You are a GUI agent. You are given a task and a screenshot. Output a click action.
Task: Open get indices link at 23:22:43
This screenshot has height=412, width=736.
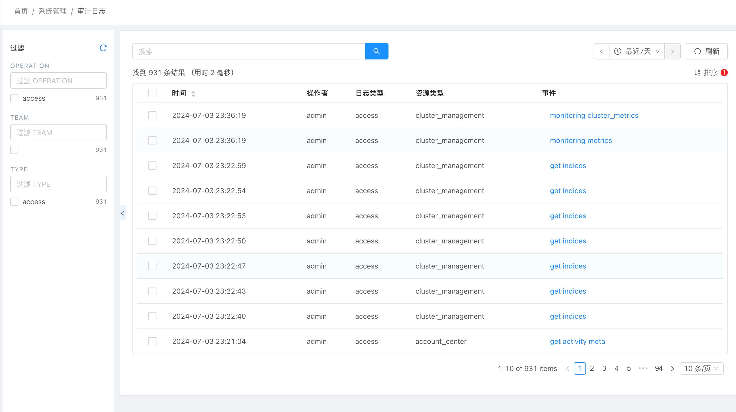click(x=568, y=291)
